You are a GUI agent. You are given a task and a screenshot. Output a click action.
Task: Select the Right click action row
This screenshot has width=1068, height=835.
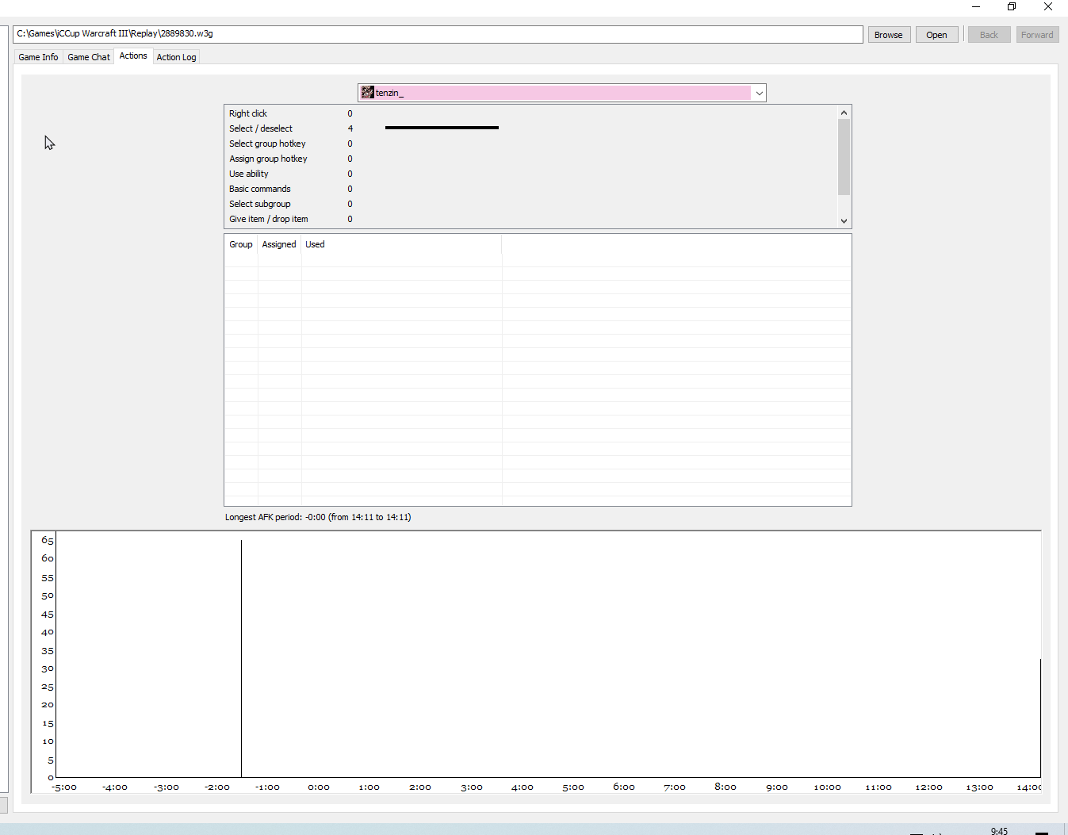pos(530,113)
